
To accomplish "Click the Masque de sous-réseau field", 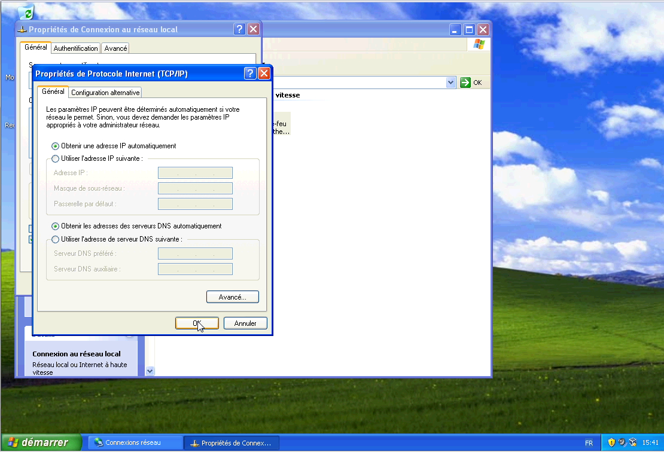I will (195, 188).
